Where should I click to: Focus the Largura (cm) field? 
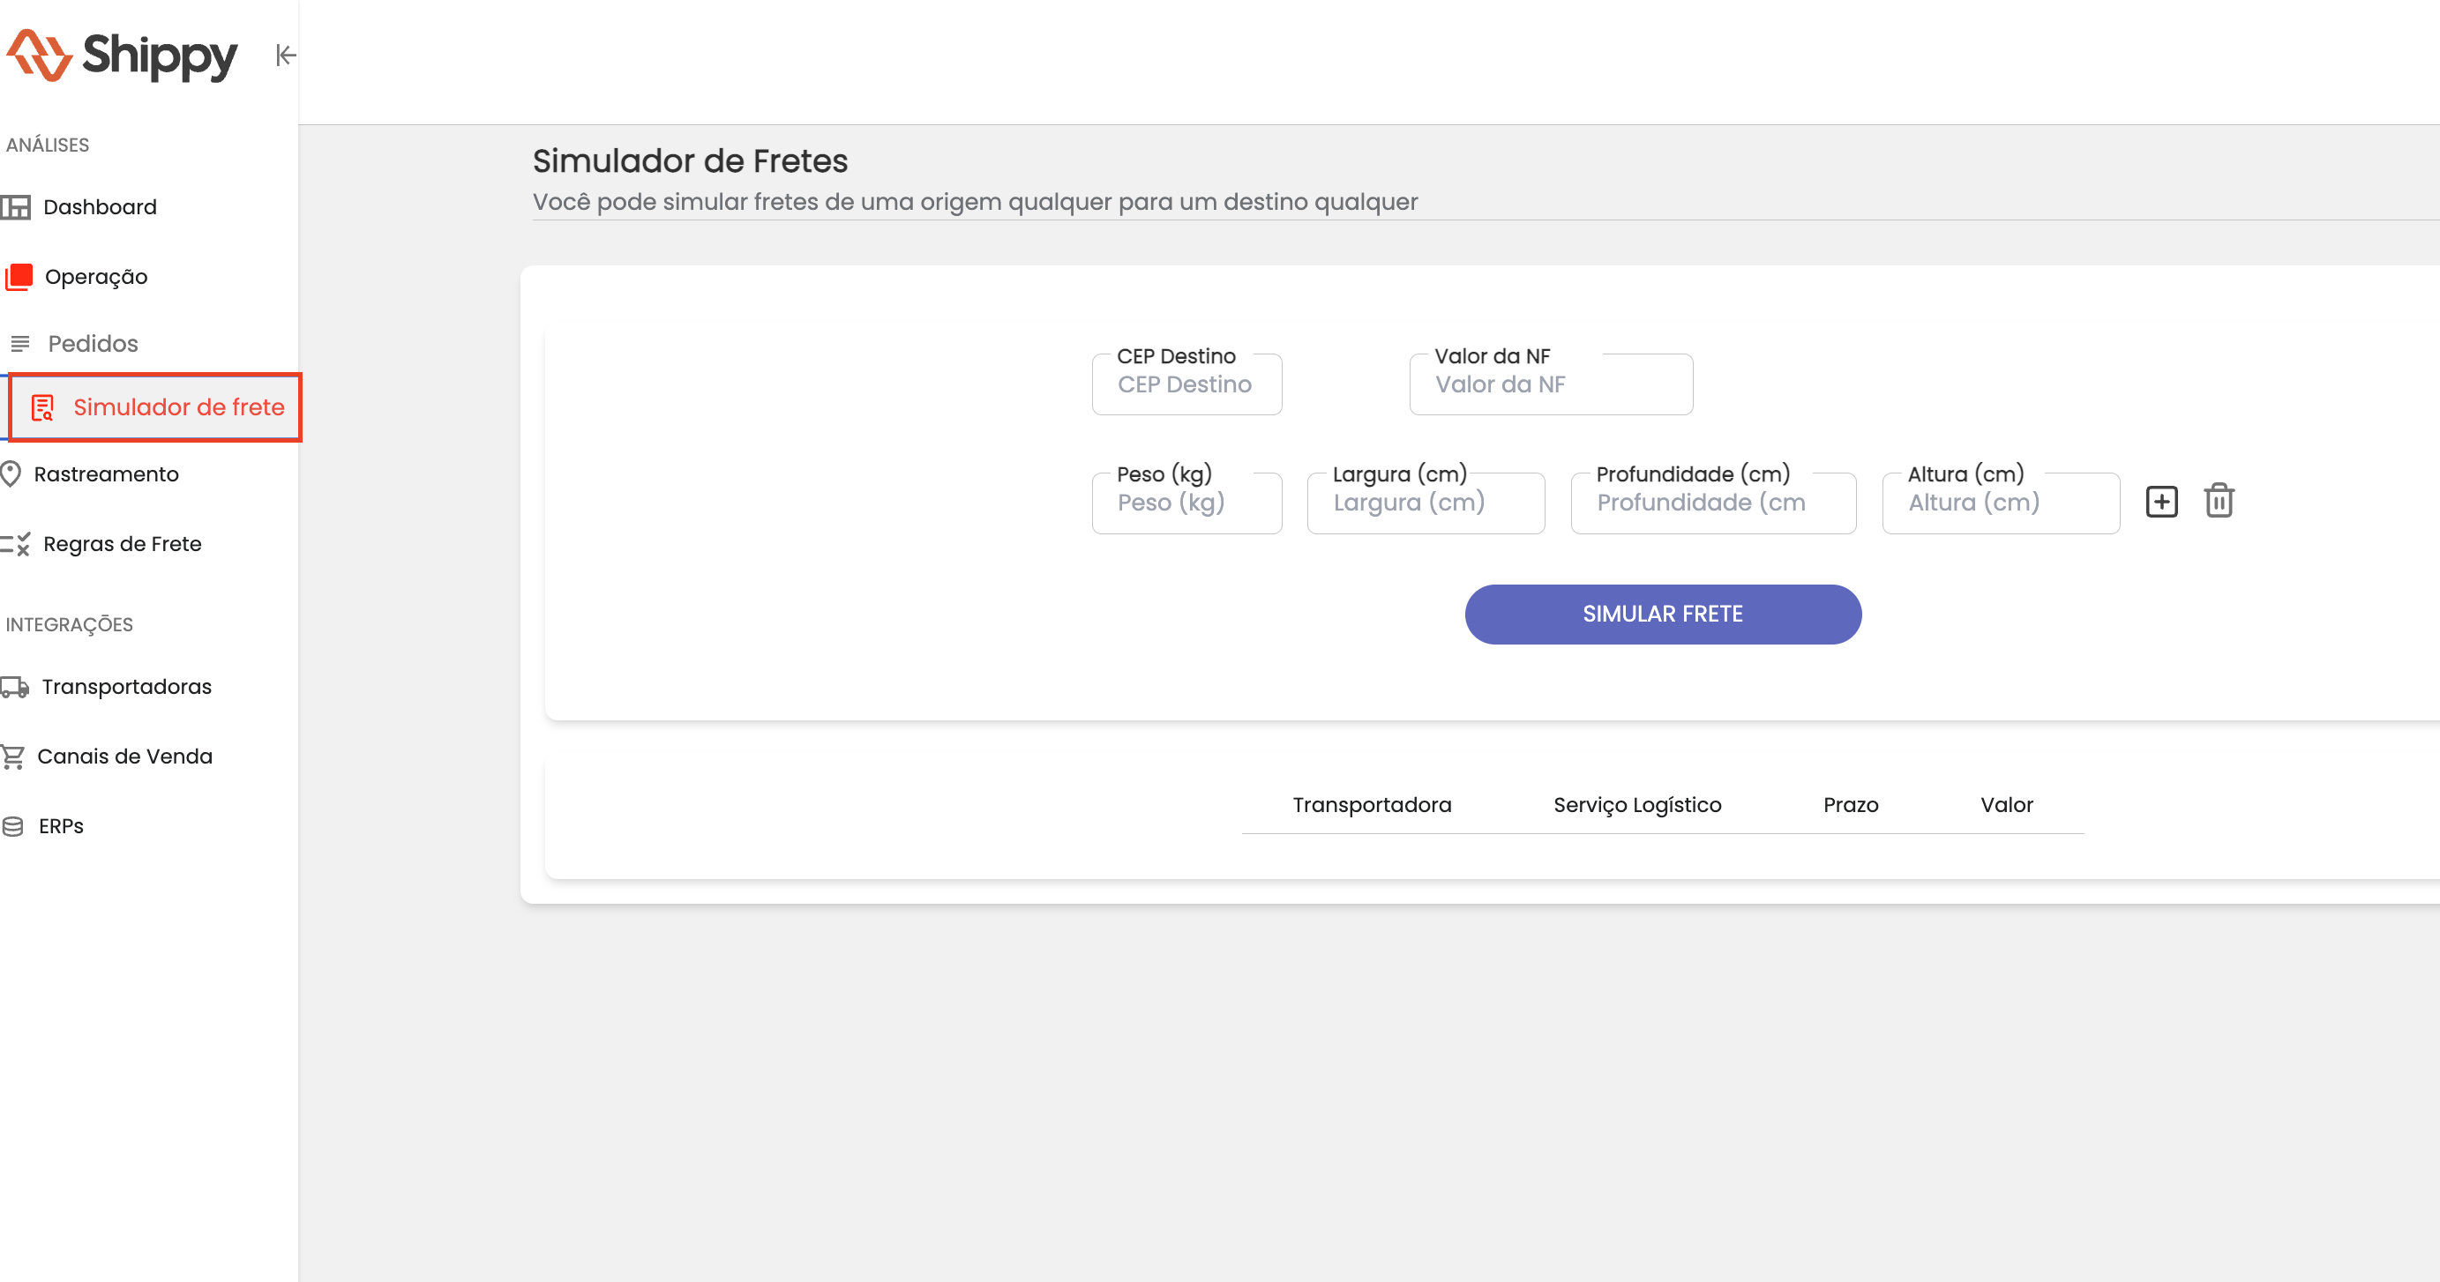click(x=1426, y=503)
